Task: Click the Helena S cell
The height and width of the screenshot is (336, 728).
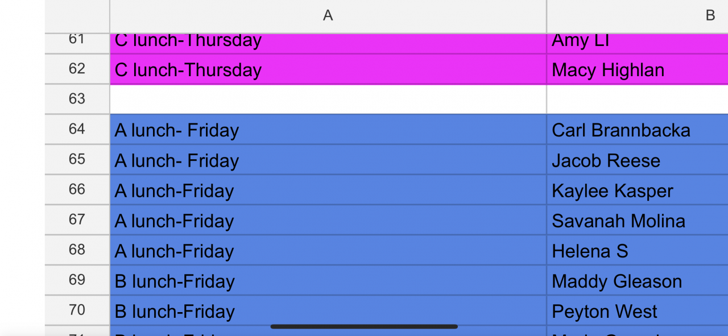Action: (x=590, y=251)
